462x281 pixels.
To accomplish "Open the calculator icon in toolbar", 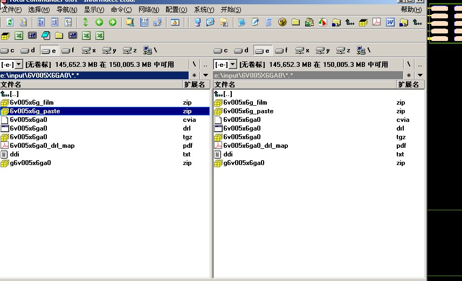I will pos(268,22).
